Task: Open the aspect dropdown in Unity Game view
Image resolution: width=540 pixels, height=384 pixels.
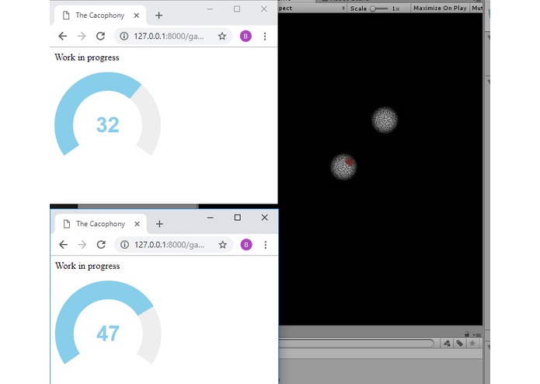Action: click(312, 9)
